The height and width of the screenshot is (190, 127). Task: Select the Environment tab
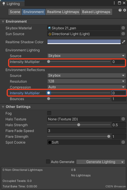(34, 12)
